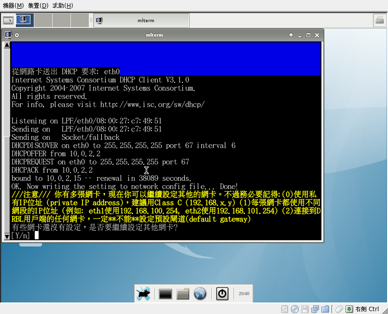The image size is (388, 314).
Task: Click mlterm scrollbar up arrow
Action: pos(7,45)
